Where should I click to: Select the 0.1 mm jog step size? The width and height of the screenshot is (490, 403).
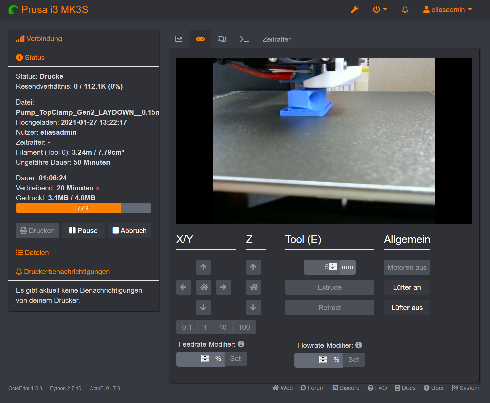(x=187, y=327)
